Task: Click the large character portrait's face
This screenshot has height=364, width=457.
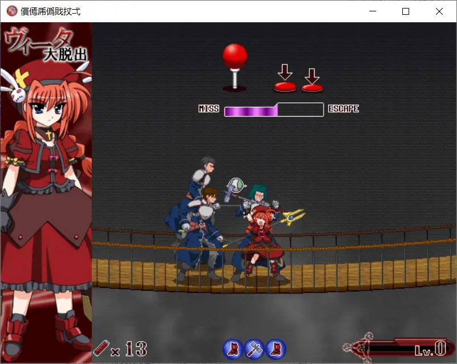Action: pos(49,110)
